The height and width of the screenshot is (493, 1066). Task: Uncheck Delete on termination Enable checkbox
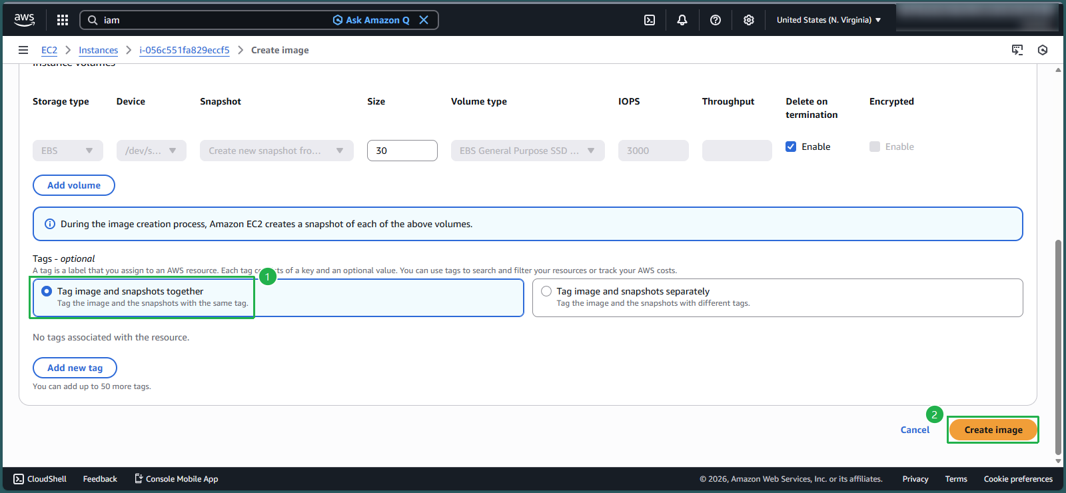point(791,147)
